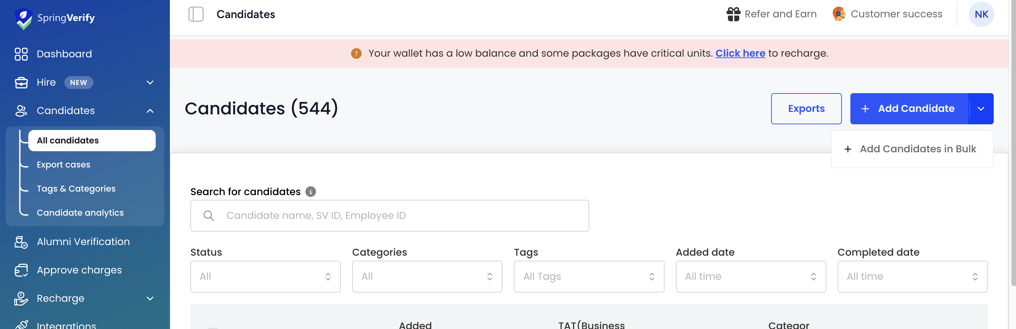The height and width of the screenshot is (329, 1016).
Task: Click the search info icon
Action: coord(311,192)
